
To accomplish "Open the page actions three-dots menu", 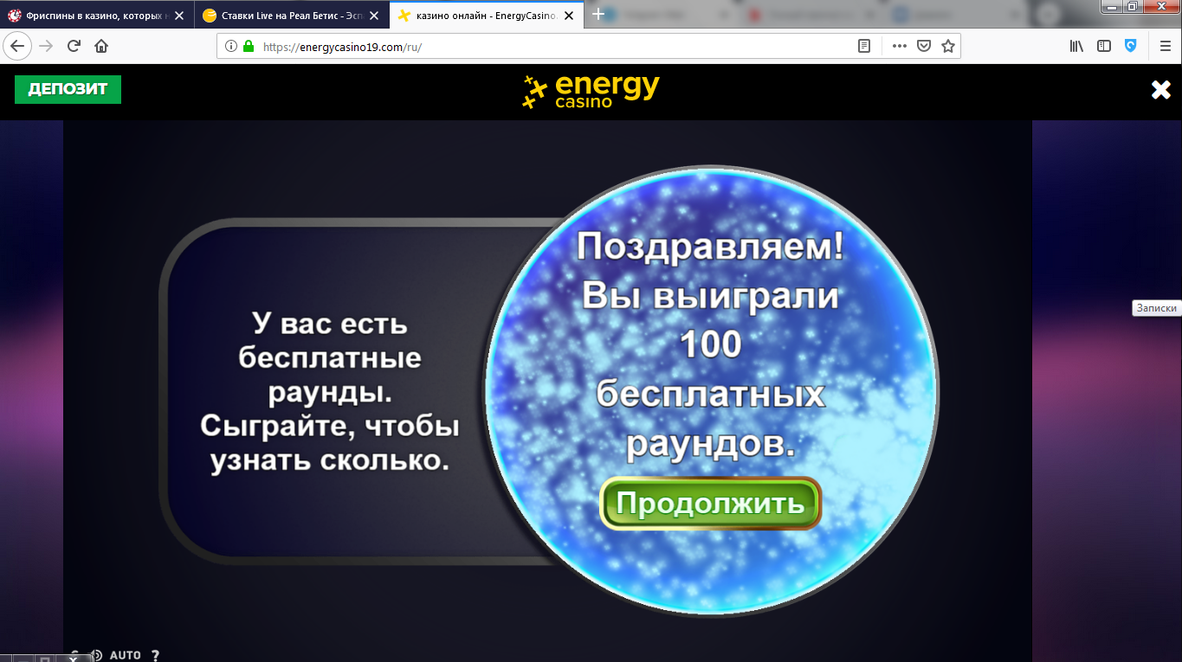I will click(899, 46).
